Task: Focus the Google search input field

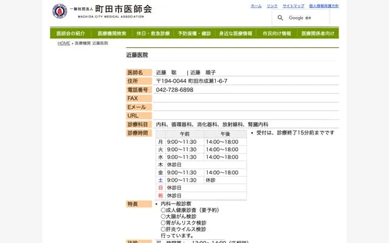Action: point(310,18)
